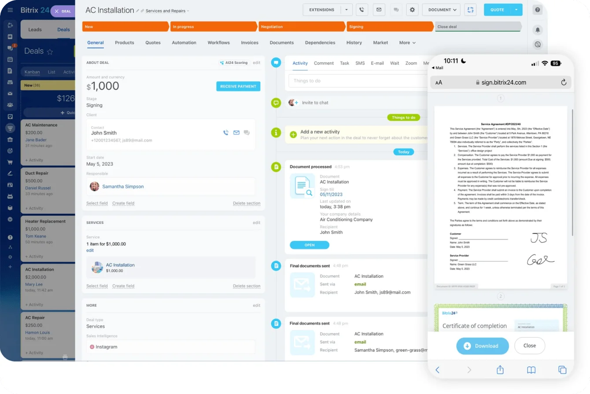Open the Samantha Simpson profile link
Image resolution: width=590 pixels, height=394 pixels.
point(123,186)
